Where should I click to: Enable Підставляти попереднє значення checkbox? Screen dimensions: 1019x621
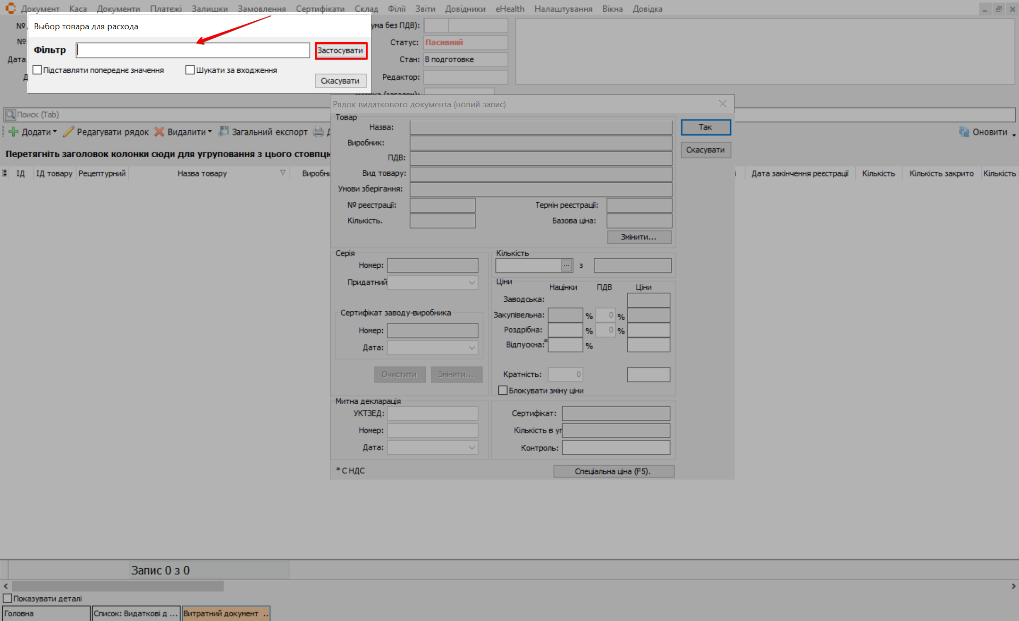[37, 70]
